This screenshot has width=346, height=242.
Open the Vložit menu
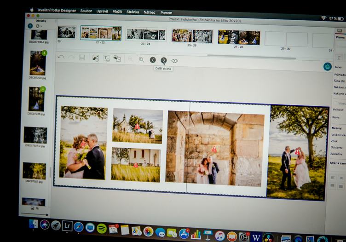coord(117,12)
